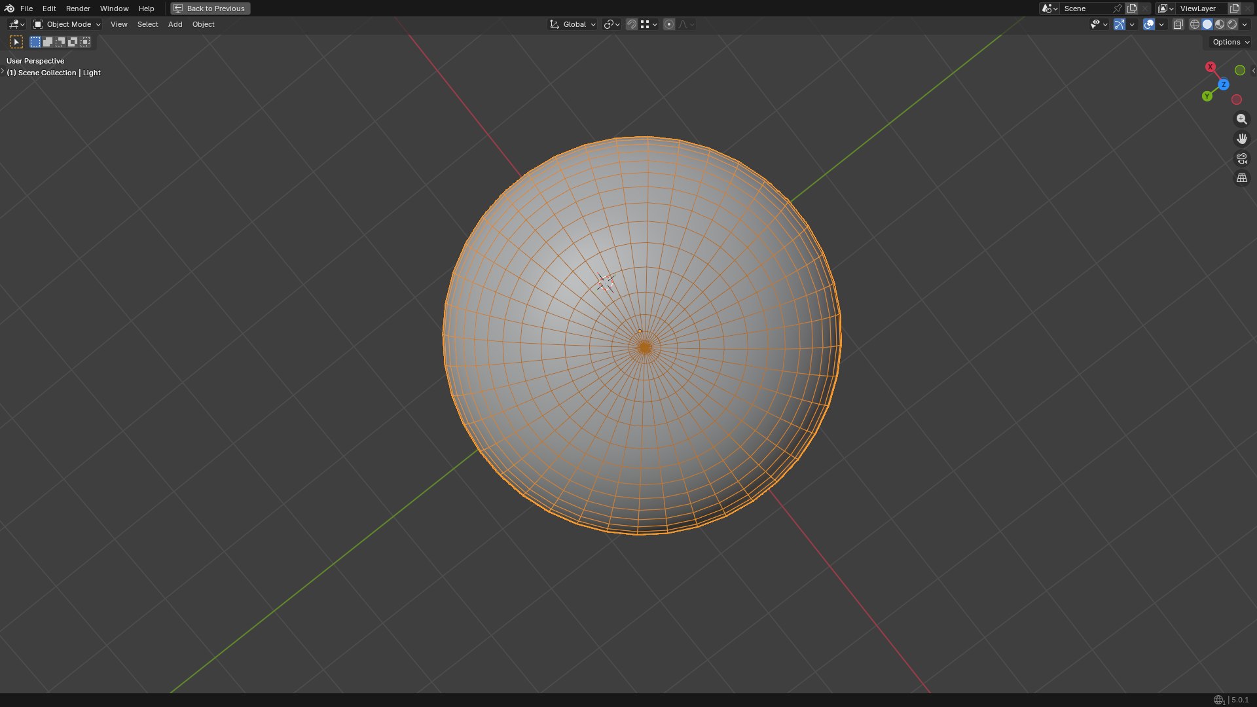Pin the scene to workspace
This screenshot has width=1257, height=707.
[x=1118, y=9]
